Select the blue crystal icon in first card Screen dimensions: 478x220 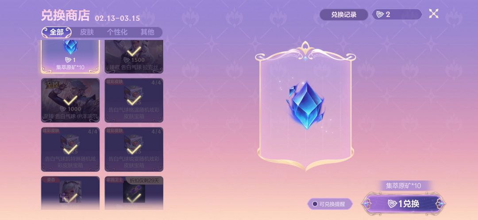click(70, 46)
